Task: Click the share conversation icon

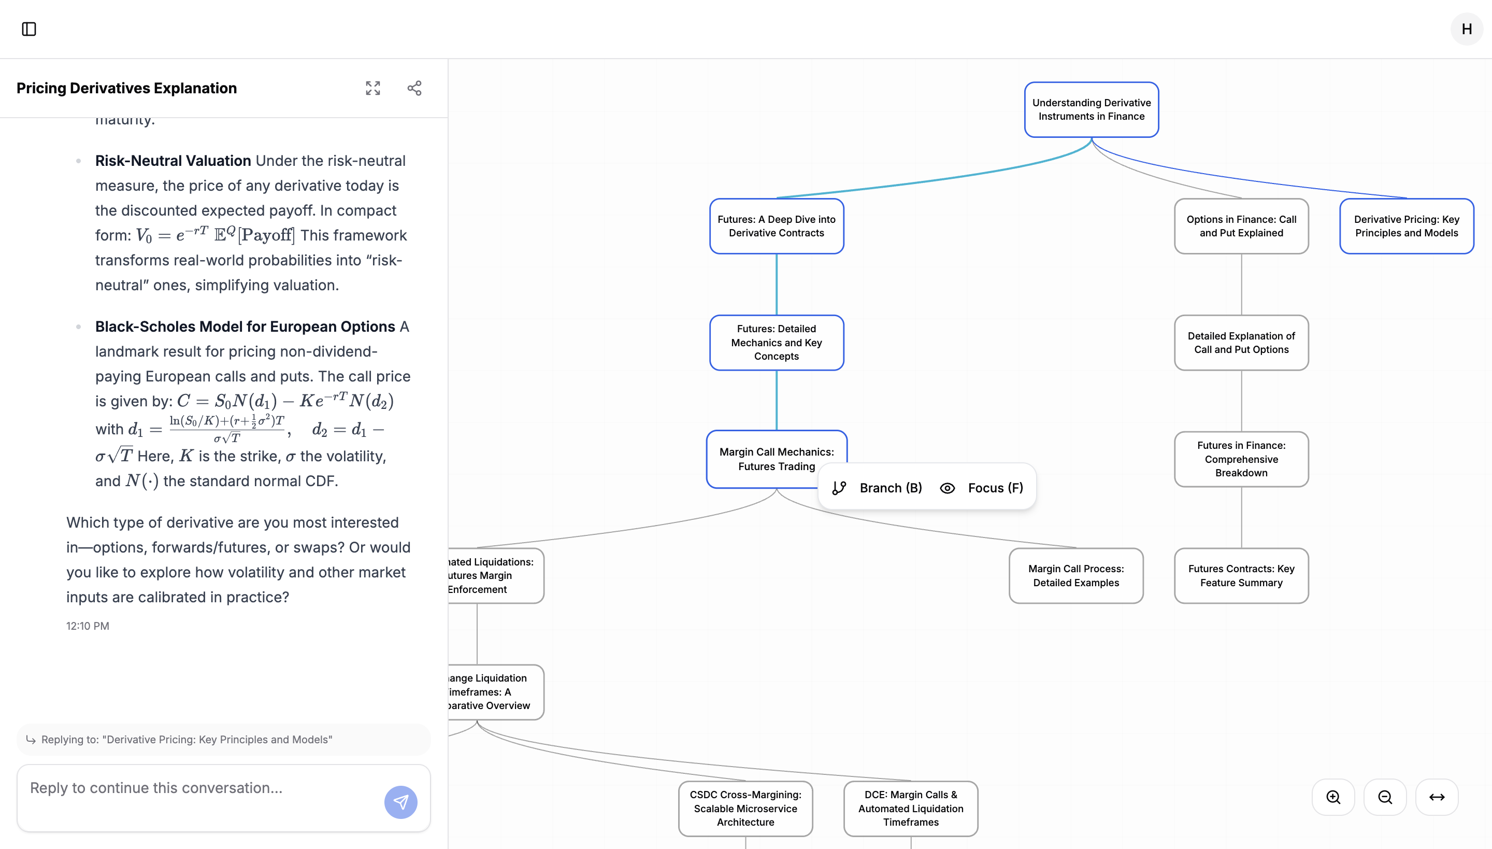Action: click(x=414, y=88)
